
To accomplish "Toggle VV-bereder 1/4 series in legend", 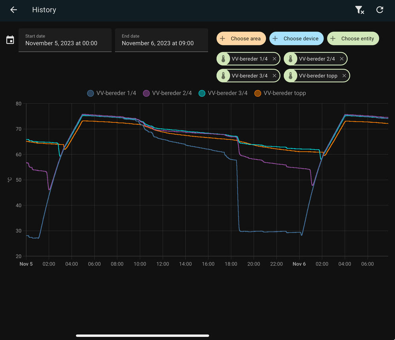I will coord(112,93).
